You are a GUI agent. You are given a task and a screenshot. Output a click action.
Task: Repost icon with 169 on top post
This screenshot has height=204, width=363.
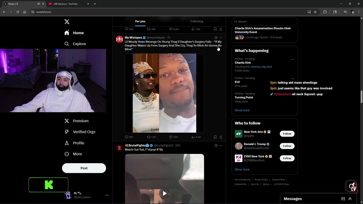coord(151,29)
